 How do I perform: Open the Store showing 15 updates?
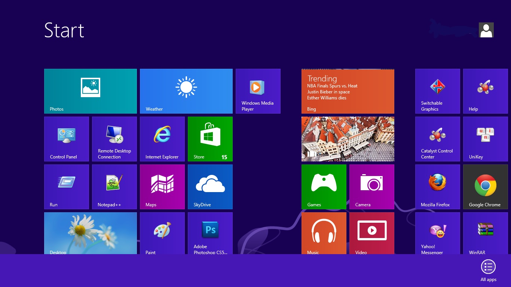click(210, 139)
